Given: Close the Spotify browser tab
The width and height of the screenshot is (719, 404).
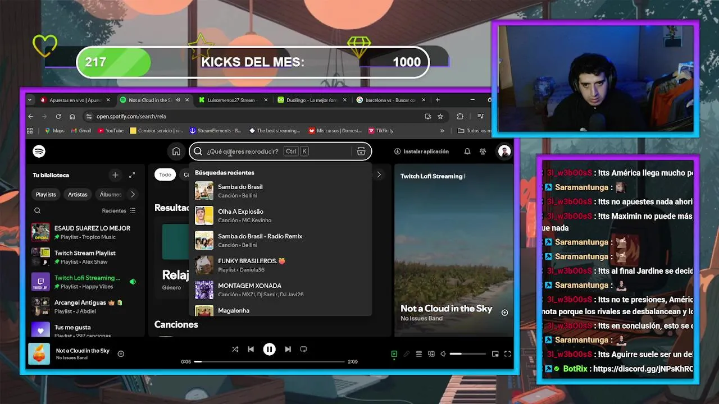Looking at the screenshot, I should point(186,100).
